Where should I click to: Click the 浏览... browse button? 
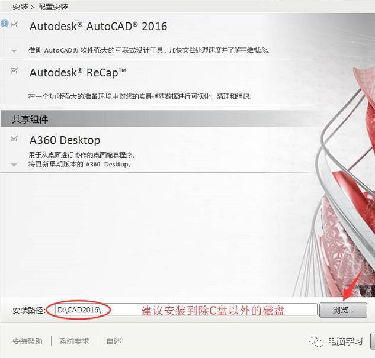[343, 310]
